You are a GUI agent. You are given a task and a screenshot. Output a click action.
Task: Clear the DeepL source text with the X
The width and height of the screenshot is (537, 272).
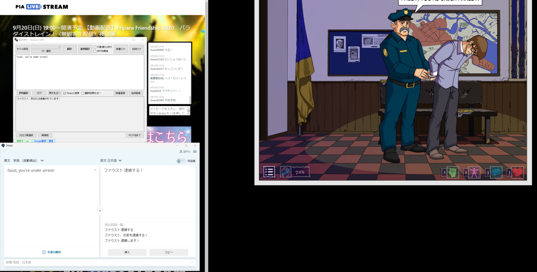(x=95, y=170)
